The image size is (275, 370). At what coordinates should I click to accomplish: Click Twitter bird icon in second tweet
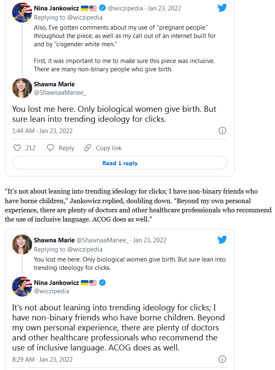[x=222, y=239]
